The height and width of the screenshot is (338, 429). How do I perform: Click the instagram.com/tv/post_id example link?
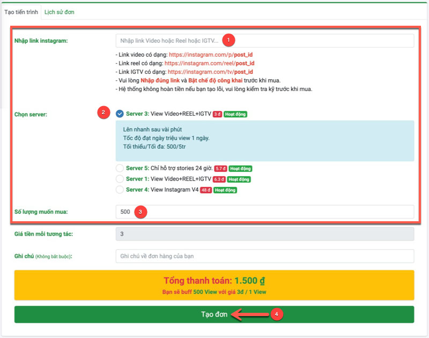(210, 72)
